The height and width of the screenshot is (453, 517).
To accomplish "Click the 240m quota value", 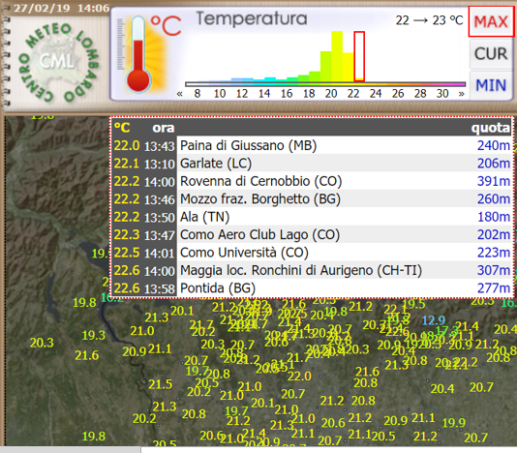I will [x=494, y=145].
